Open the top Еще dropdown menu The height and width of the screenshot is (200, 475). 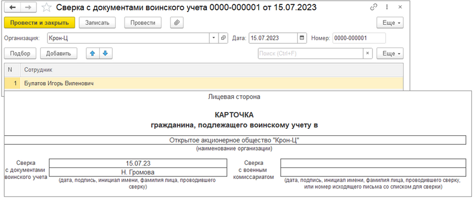(x=390, y=23)
